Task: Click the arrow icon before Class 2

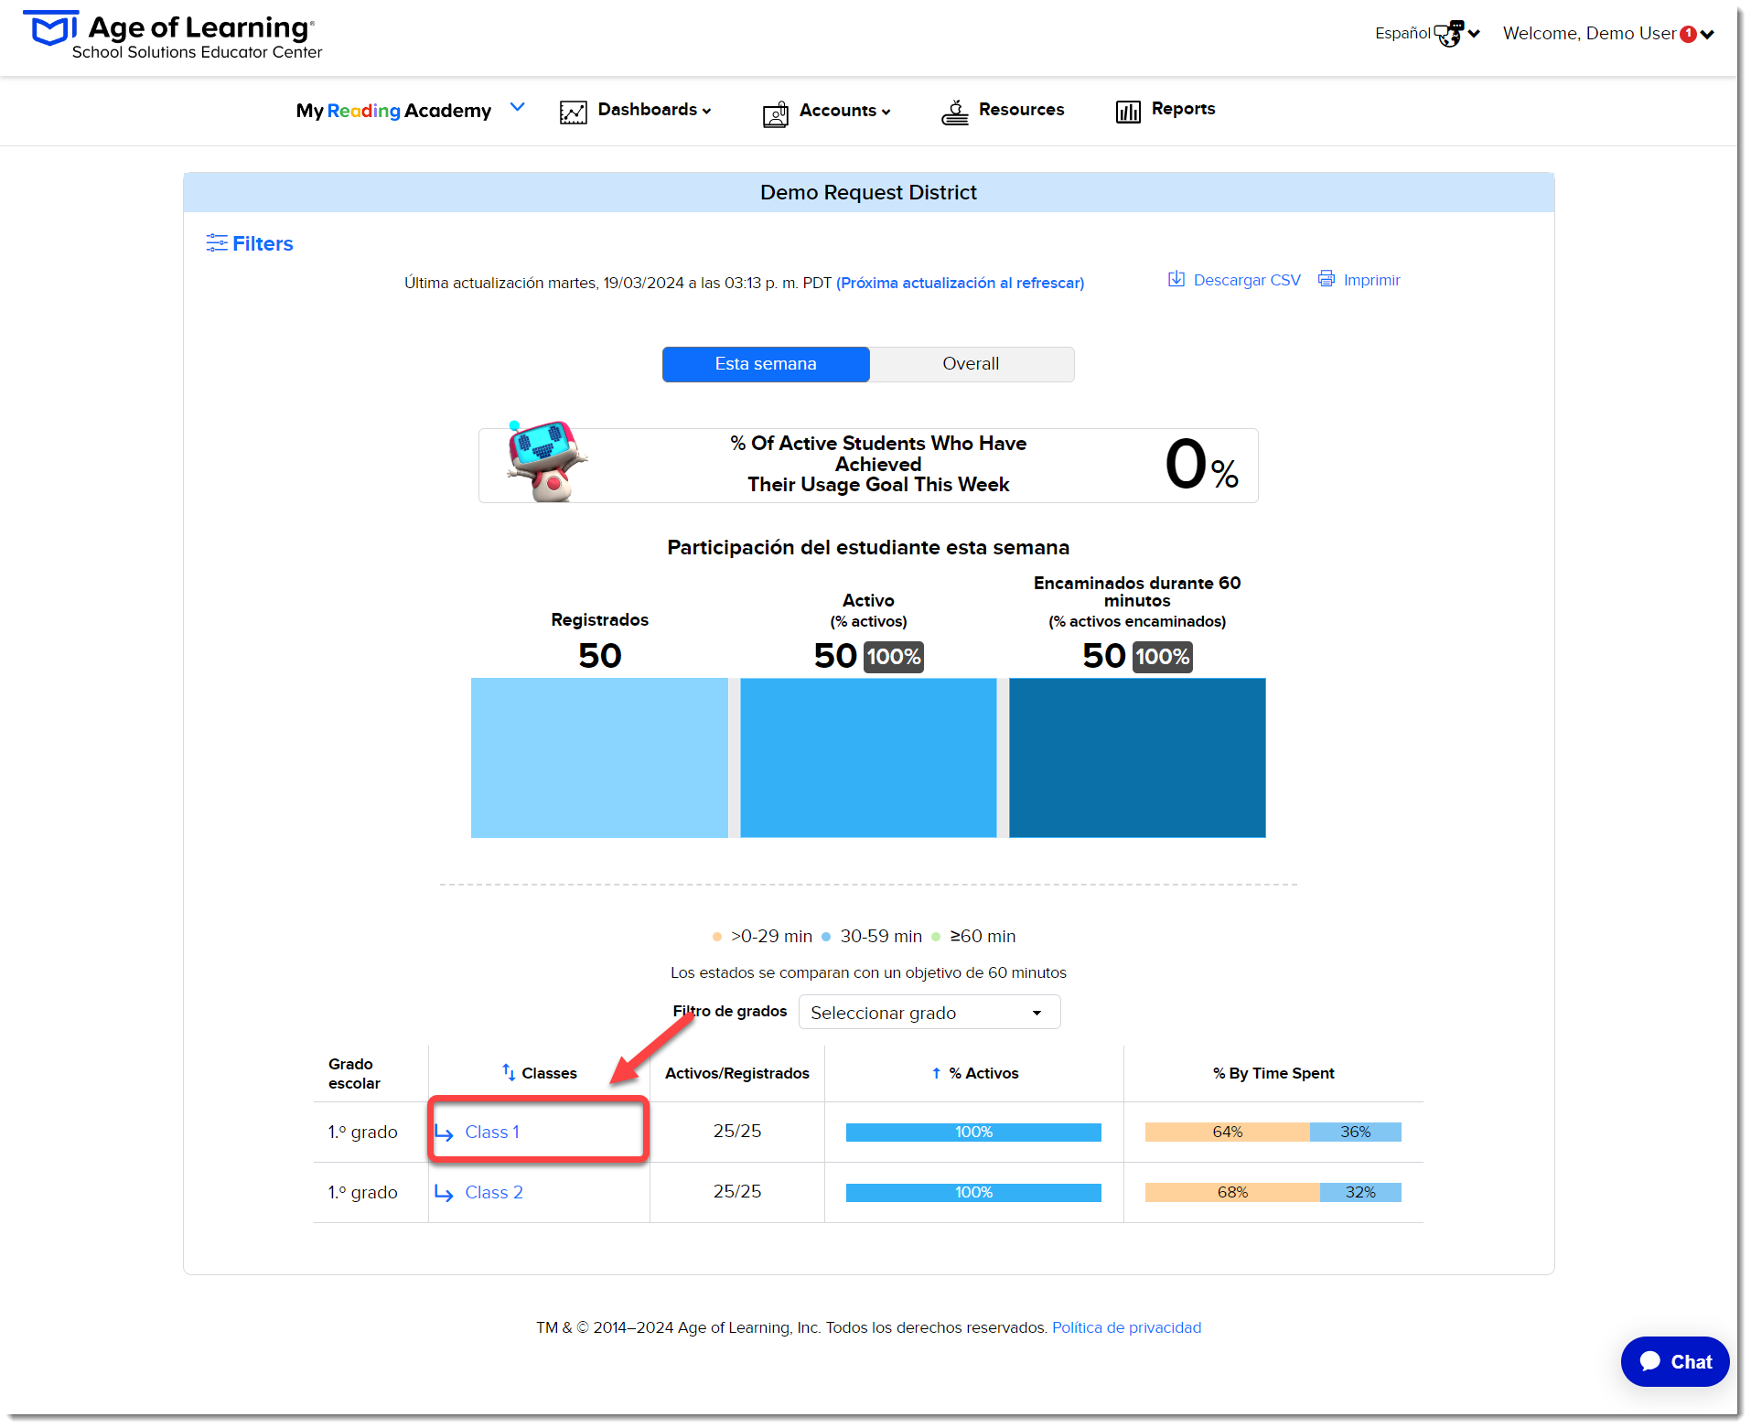Action: pyautogui.click(x=444, y=1194)
